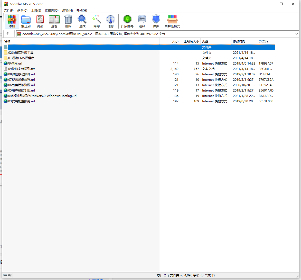Select 05用户帮助手册.url file
301x280 pixels.
pyautogui.click(x=22, y=90)
